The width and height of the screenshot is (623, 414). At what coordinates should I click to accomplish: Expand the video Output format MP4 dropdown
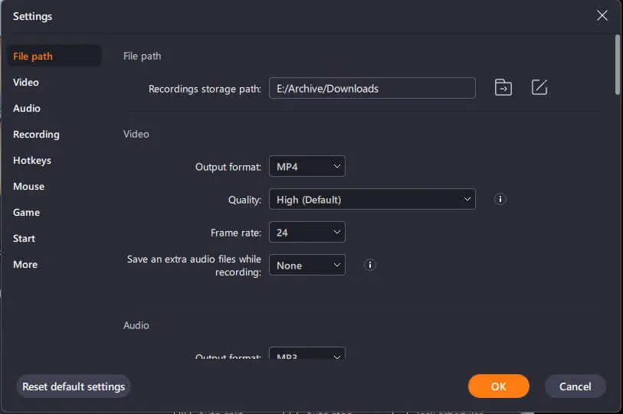pos(307,166)
